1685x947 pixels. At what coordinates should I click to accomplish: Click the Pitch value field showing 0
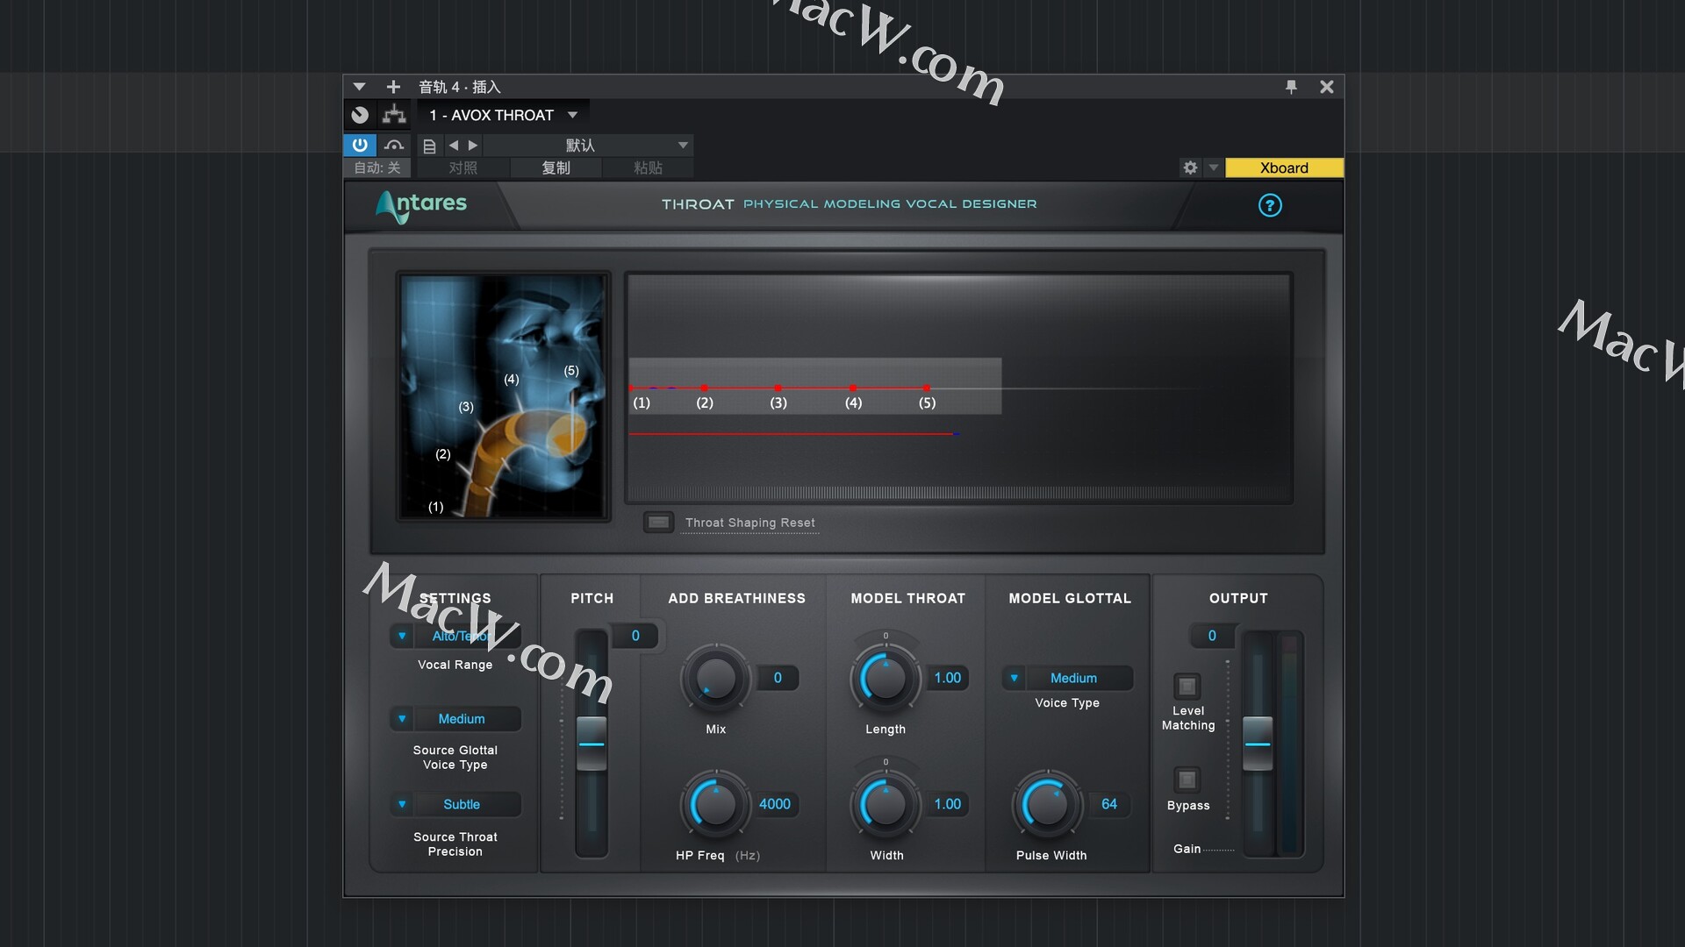[x=635, y=636]
